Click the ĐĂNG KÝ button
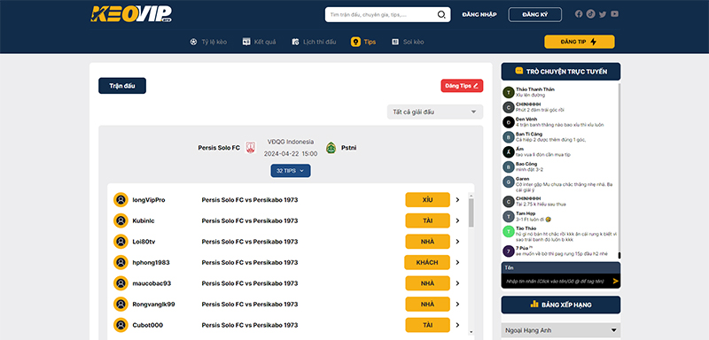 point(535,14)
